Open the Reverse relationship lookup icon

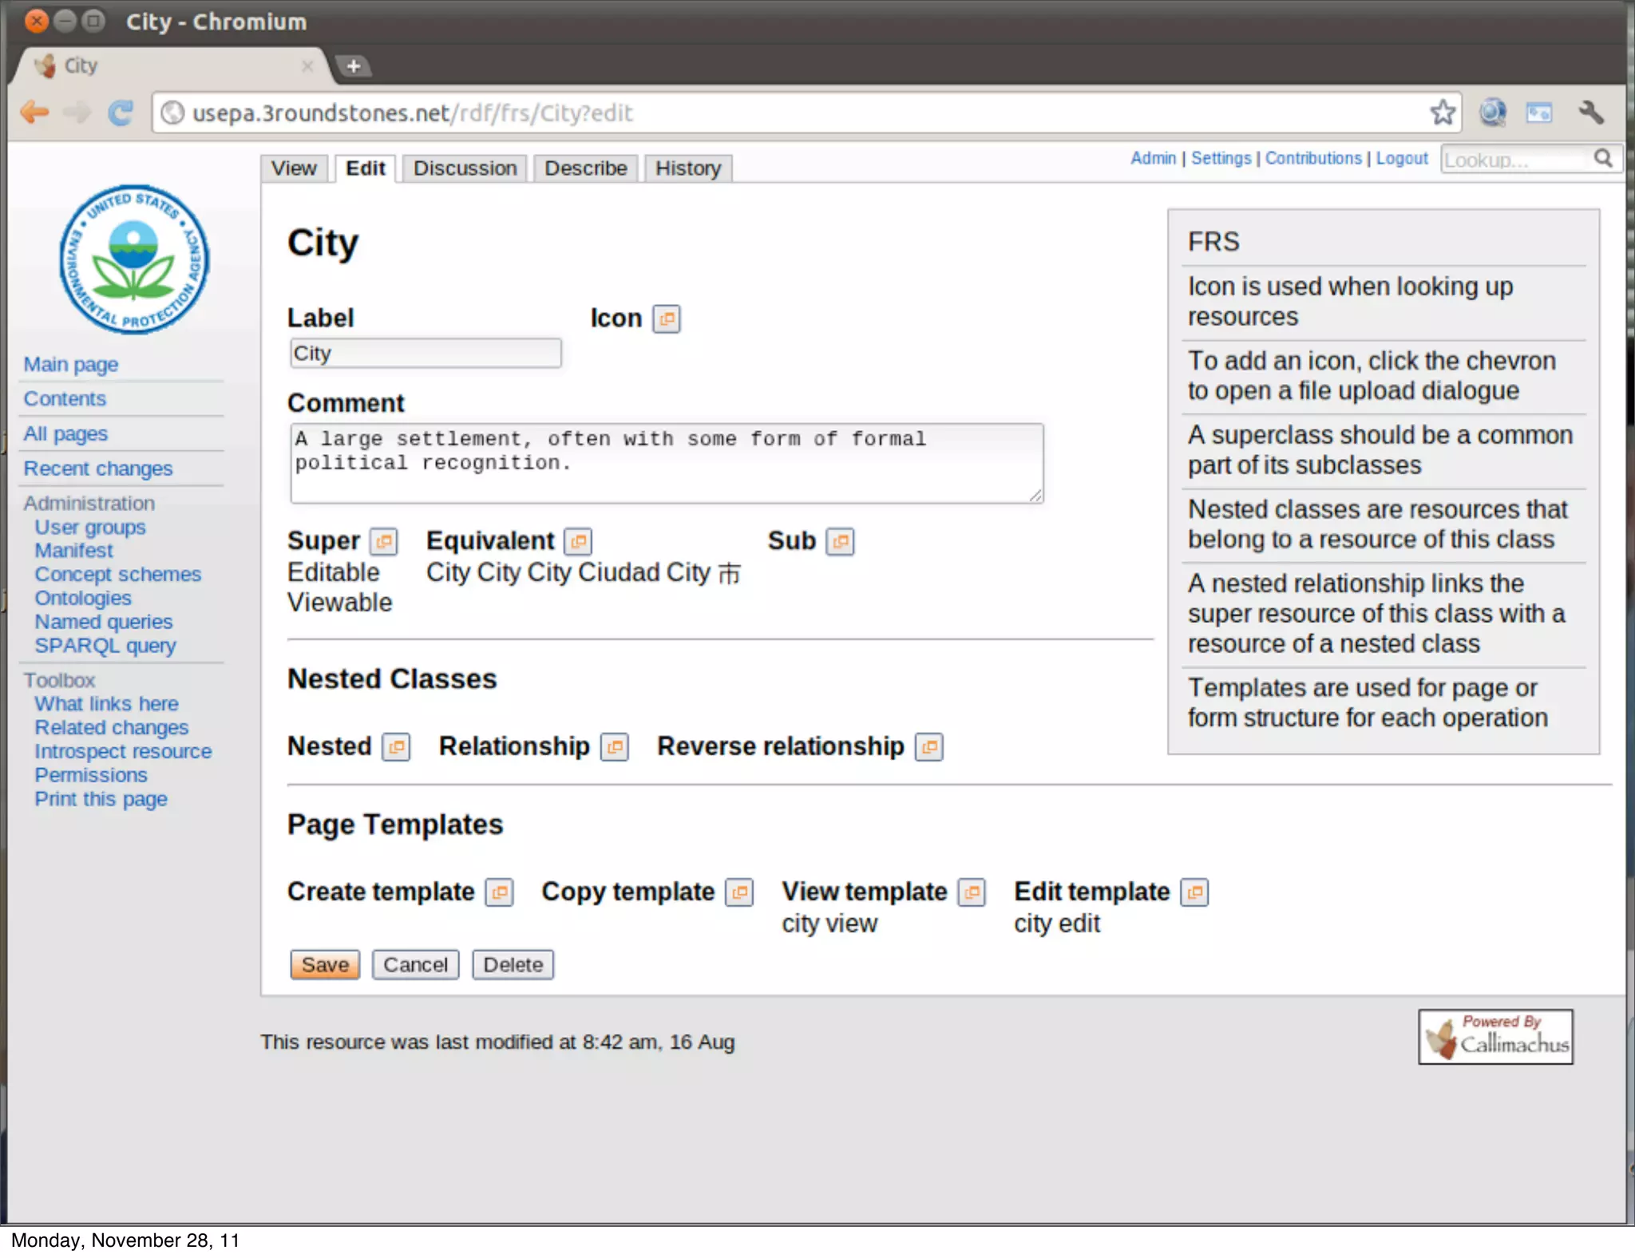(x=928, y=746)
